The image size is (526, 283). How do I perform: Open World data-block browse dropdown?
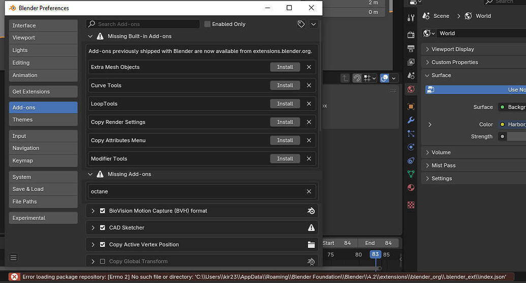[429, 33]
